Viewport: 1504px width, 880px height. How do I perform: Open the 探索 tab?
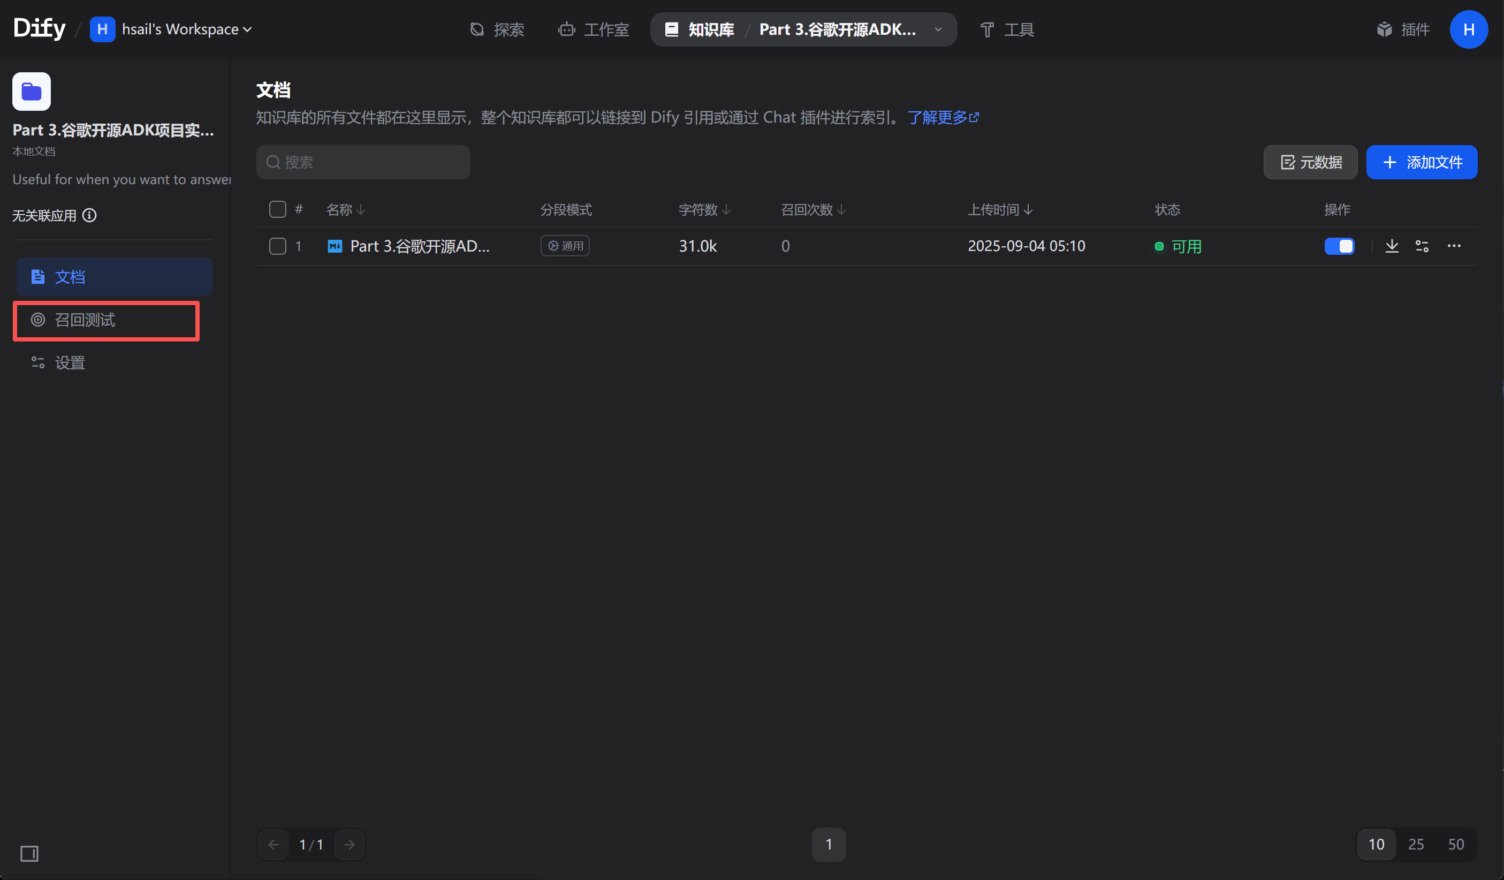point(497,29)
